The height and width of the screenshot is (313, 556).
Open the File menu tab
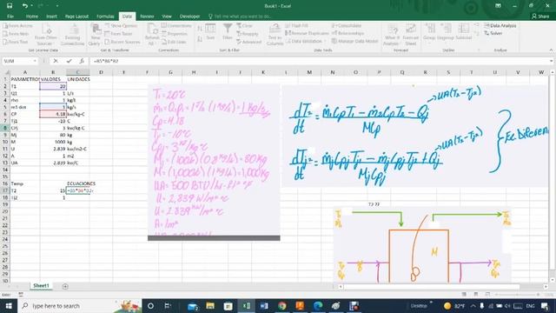[x=10, y=17]
